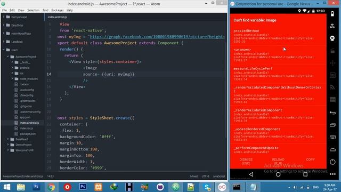Click the AwesomeProject folder icon in tree
341x192 pixels.
point(12,57)
